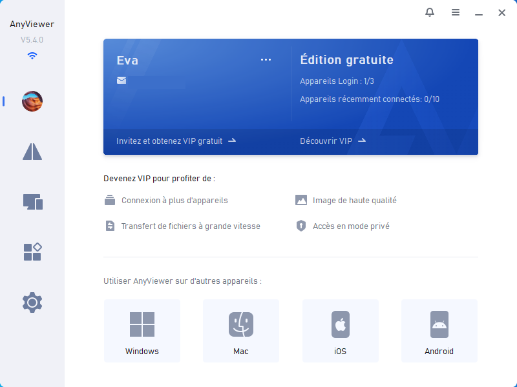This screenshot has height=387, width=517.
Task: Click Image de haute qualité text
Action: click(x=354, y=201)
